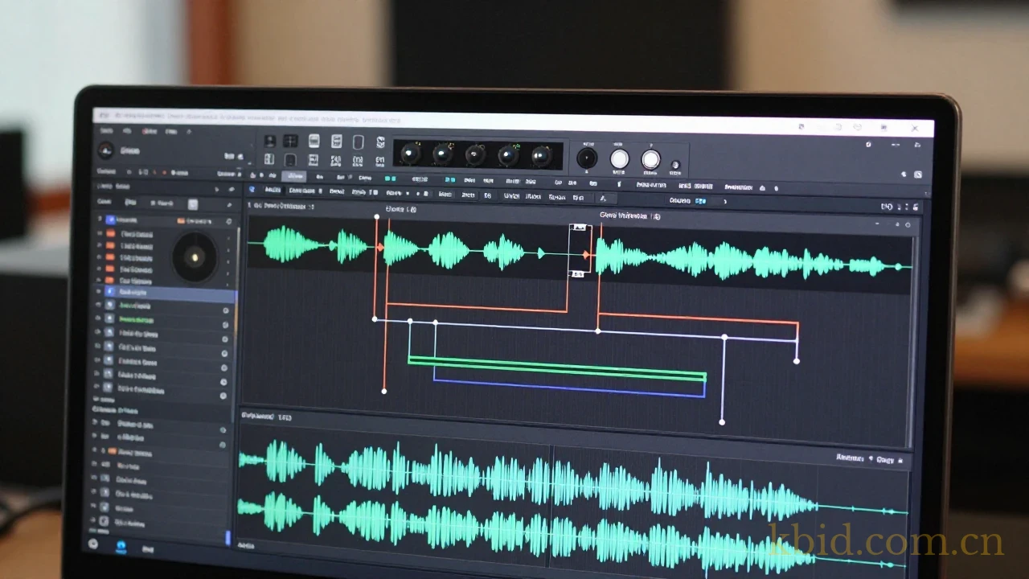Viewport: 1029px width, 579px height.
Task: Close the application window with the X button
Action: (x=915, y=129)
